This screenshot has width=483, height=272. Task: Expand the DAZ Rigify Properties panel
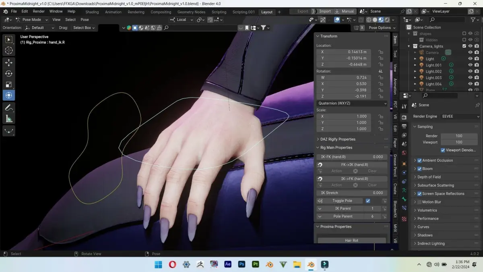[337, 139]
